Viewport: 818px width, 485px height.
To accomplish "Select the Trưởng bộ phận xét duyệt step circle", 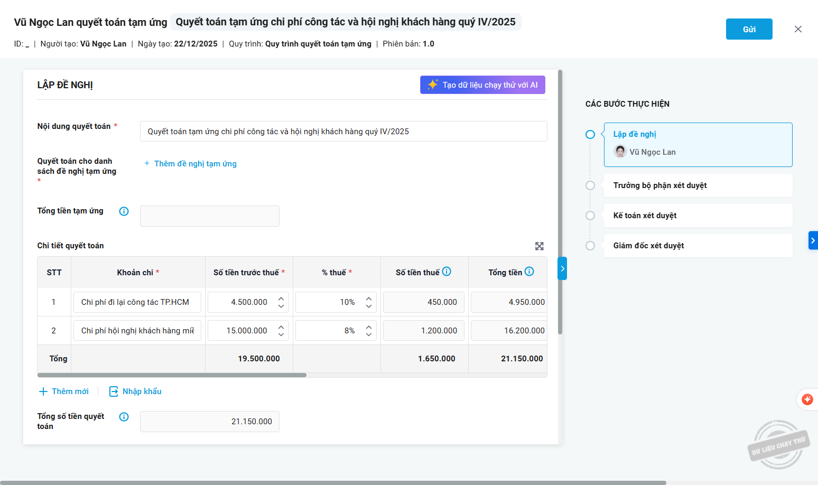I will click(590, 185).
